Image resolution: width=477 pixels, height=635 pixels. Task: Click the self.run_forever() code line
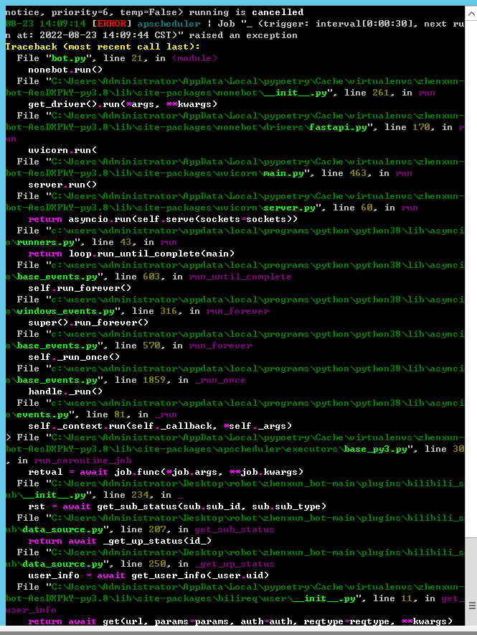(80, 288)
